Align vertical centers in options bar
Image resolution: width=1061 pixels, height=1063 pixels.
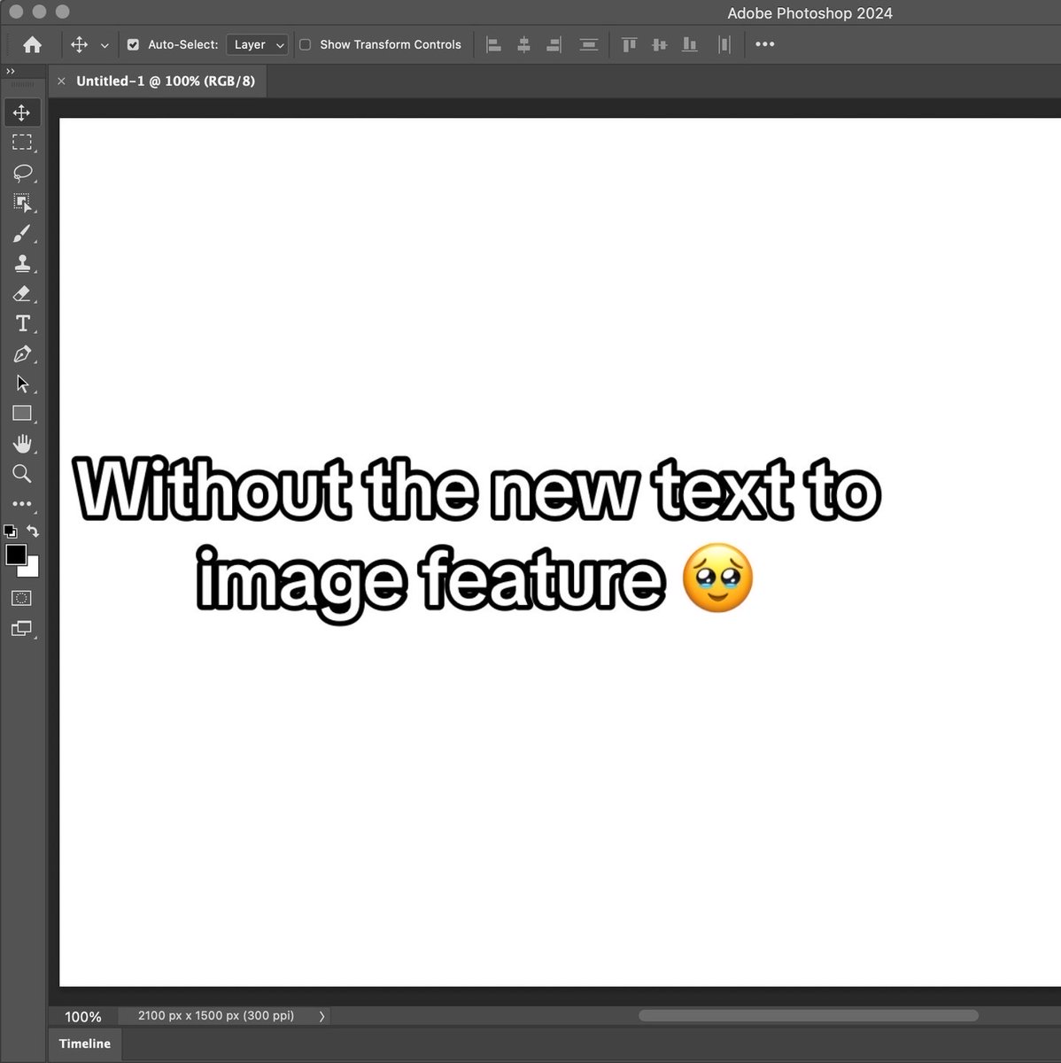tap(659, 44)
